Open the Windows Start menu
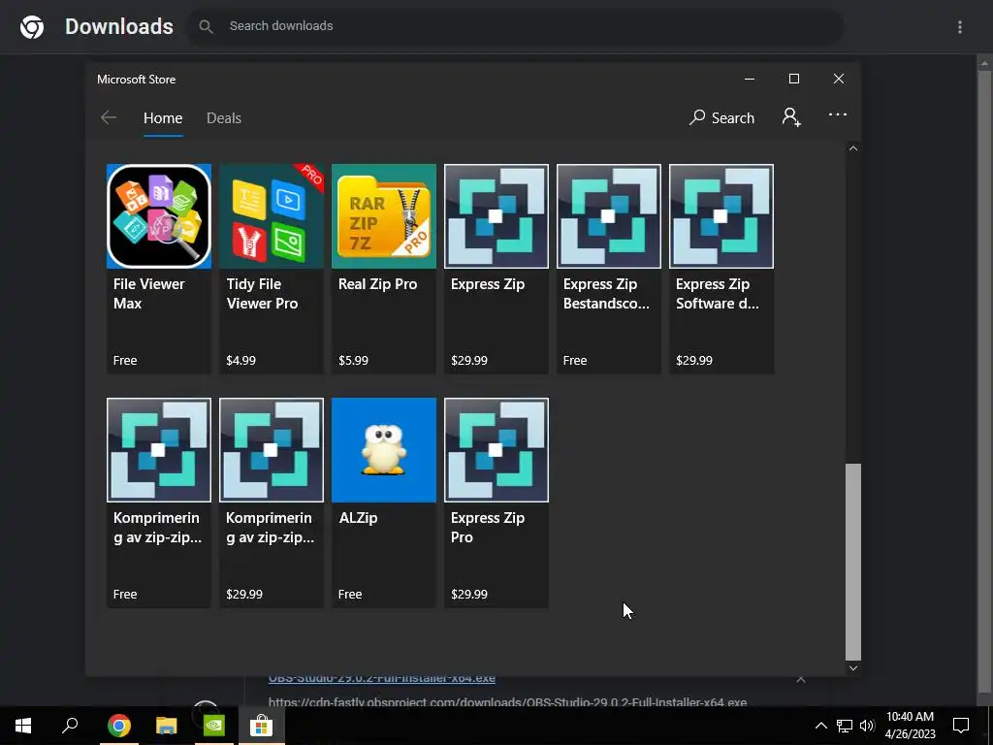This screenshot has width=993, height=745. coord(23,726)
